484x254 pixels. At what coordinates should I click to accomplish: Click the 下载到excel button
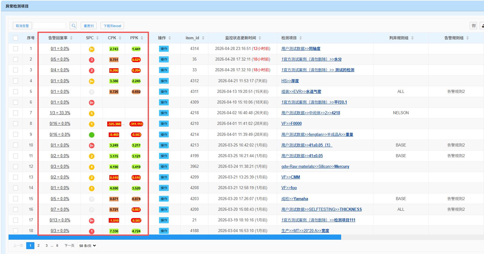112,26
